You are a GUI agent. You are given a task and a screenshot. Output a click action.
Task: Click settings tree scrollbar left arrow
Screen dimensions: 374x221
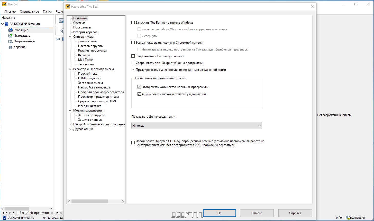pos(69,202)
